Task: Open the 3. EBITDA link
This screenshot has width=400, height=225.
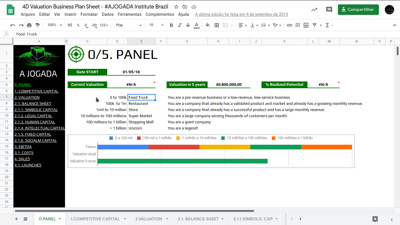Action: pyautogui.click(x=23, y=146)
